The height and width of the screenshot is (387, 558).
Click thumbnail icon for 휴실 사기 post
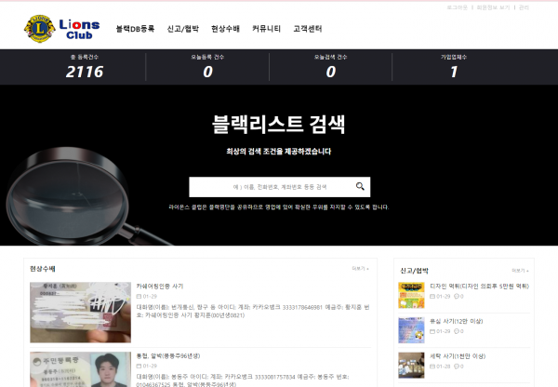411,329
